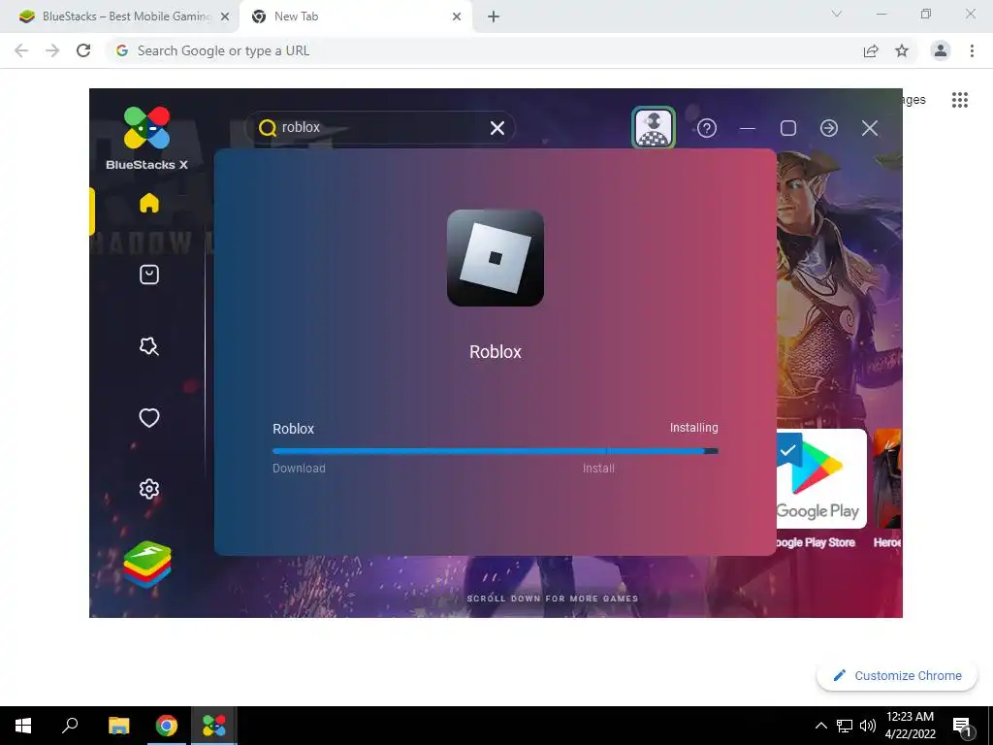Click the 'Install' stage label

click(598, 469)
